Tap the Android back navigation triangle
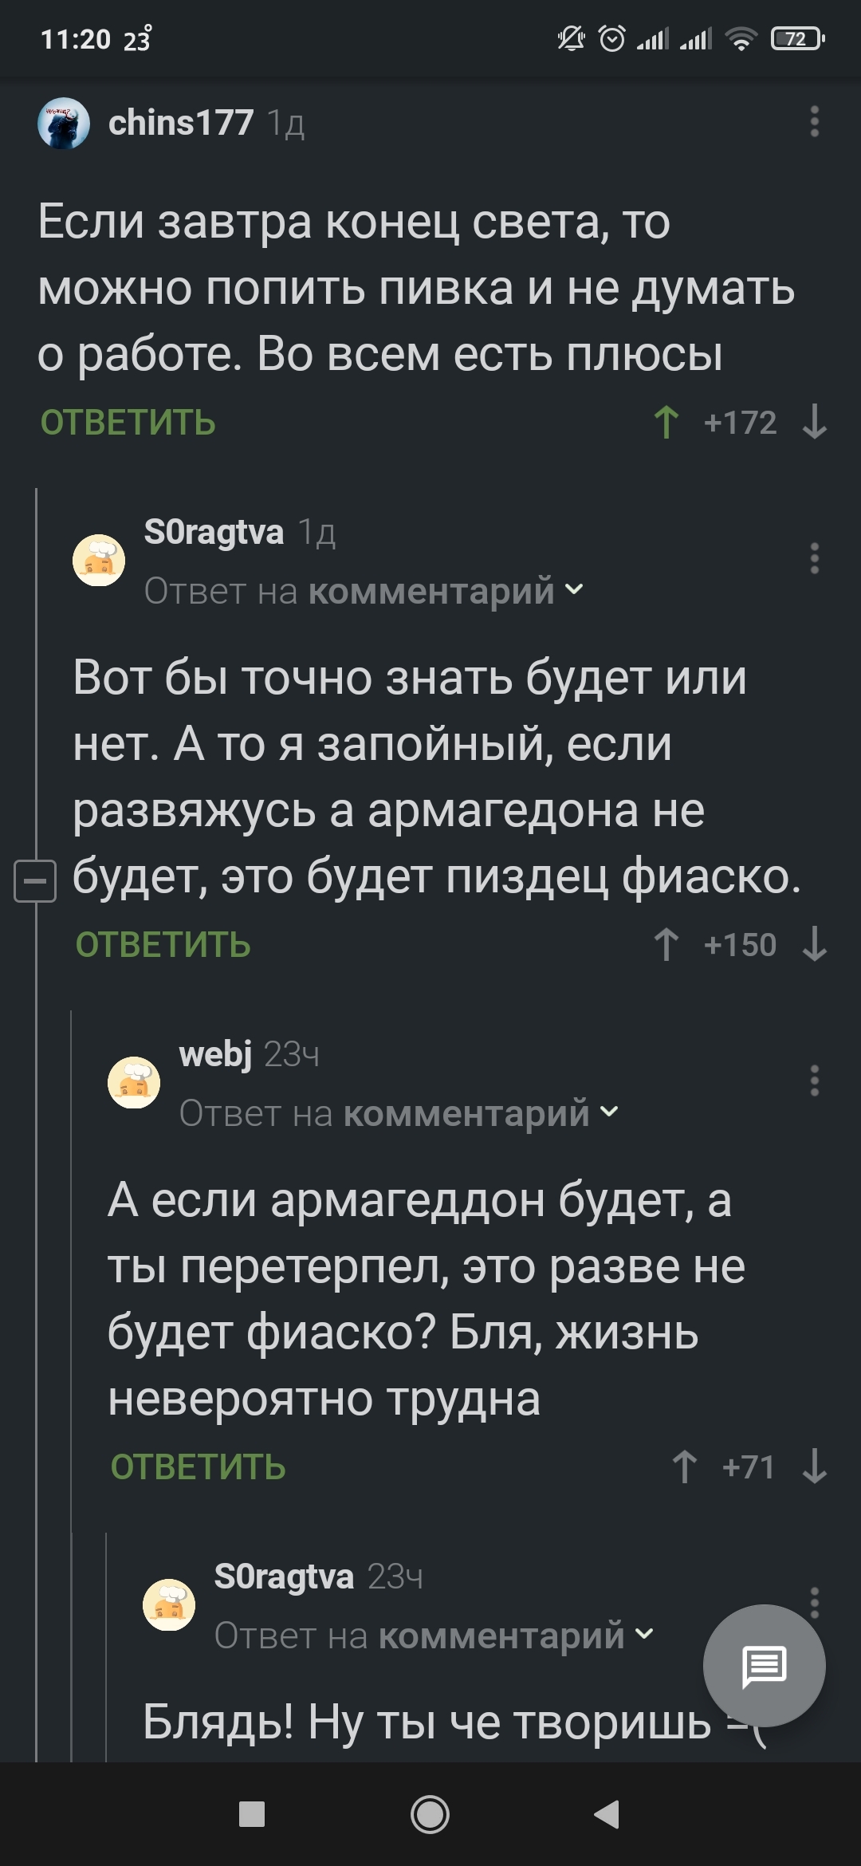 tap(607, 1815)
